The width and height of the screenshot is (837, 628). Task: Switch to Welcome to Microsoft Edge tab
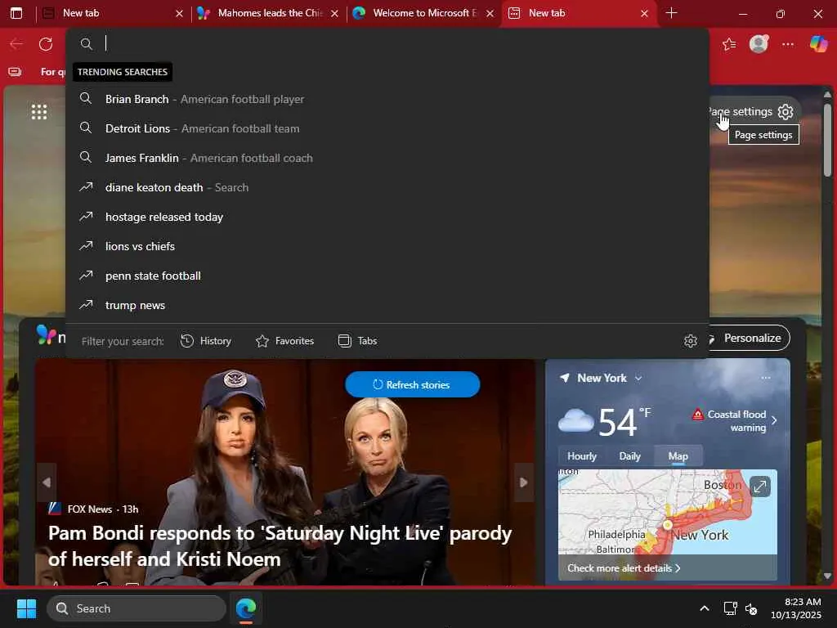coord(423,13)
